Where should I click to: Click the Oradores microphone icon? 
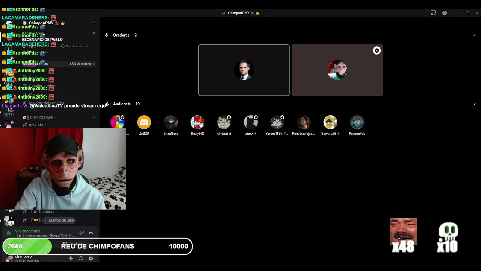tap(107, 35)
